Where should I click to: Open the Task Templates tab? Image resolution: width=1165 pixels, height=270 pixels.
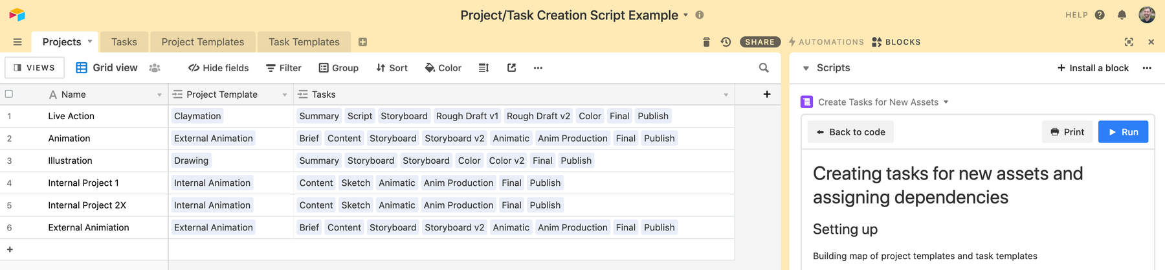tap(304, 42)
